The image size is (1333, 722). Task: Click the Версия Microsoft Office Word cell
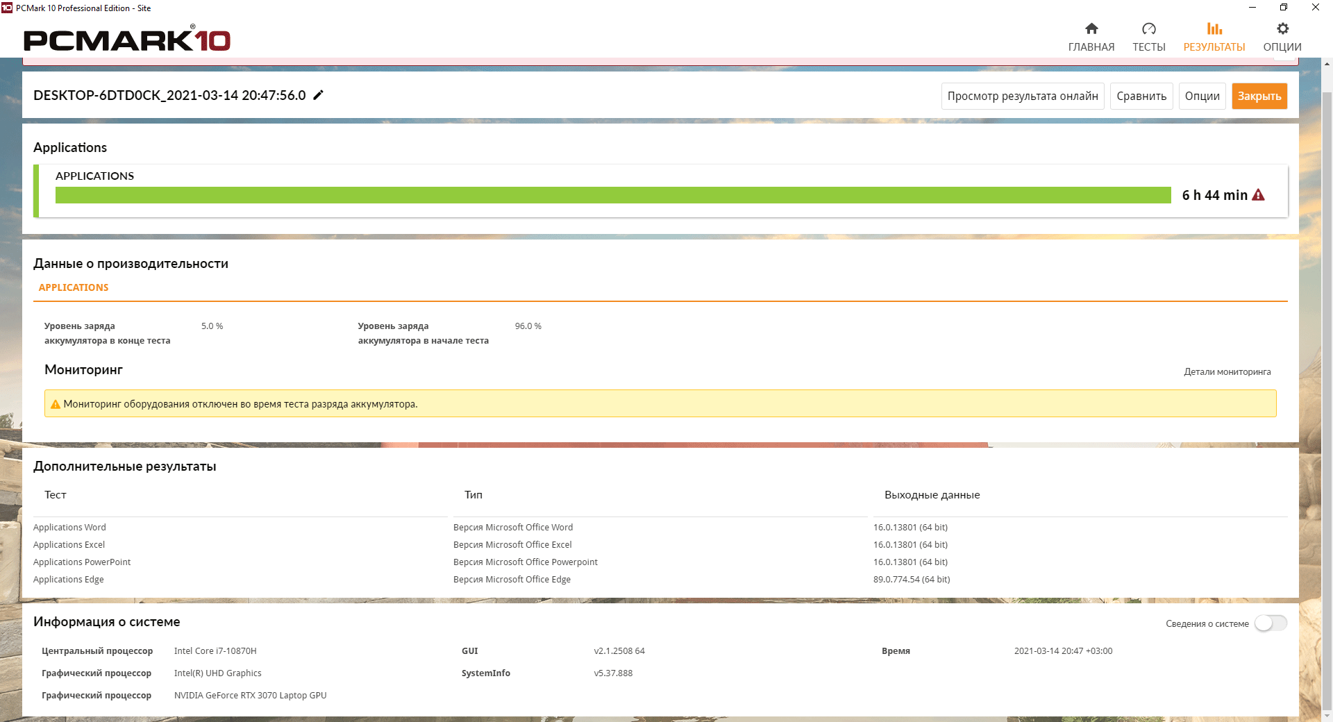513,528
